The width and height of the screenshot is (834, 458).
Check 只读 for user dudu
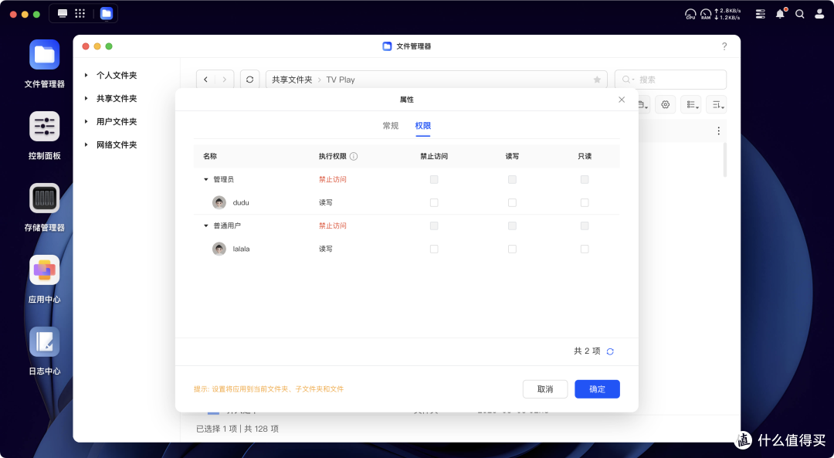click(585, 202)
